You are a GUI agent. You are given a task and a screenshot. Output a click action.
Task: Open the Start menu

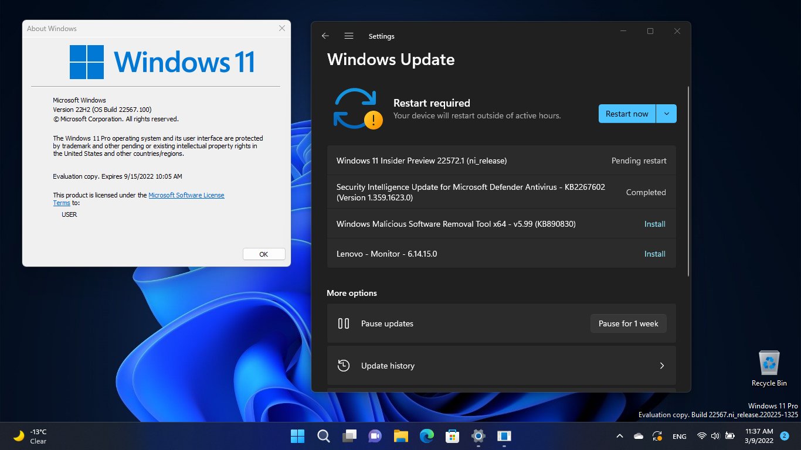(297, 436)
